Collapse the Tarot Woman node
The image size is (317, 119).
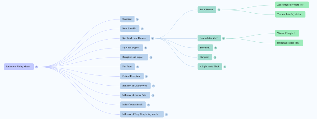click(219, 10)
